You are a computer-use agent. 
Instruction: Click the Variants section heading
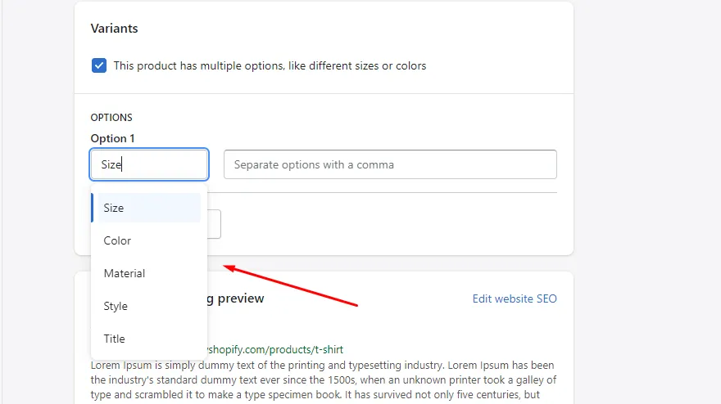[x=114, y=29]
